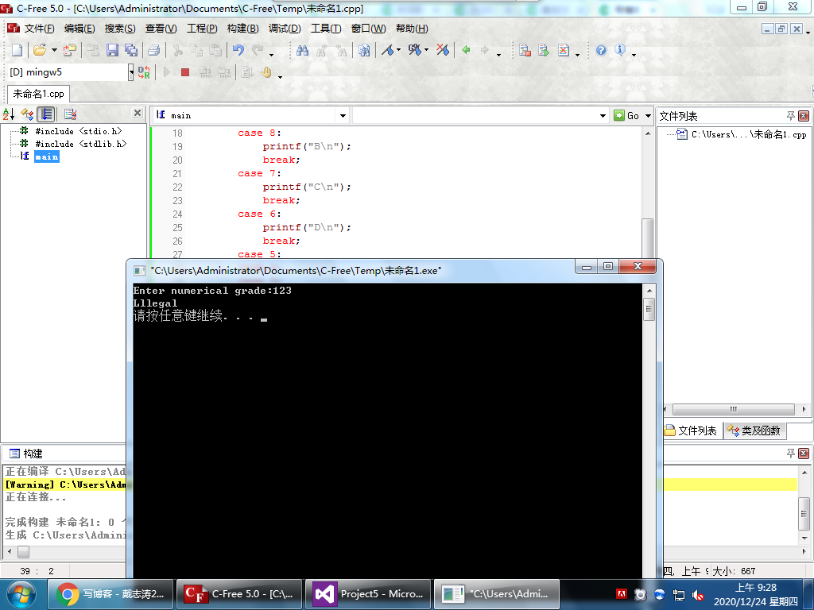Viewport: 814px width, 610px height.
Task: Select #include <stdlib.h> in symbol tree
Action: click(80, 144)
